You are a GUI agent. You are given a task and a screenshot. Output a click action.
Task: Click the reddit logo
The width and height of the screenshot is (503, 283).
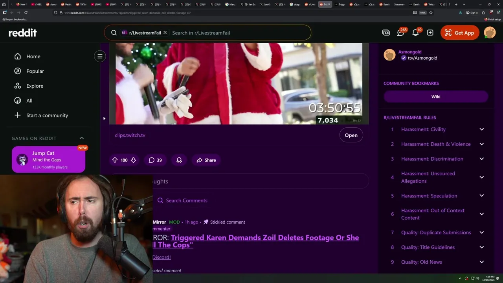point(22,33)
